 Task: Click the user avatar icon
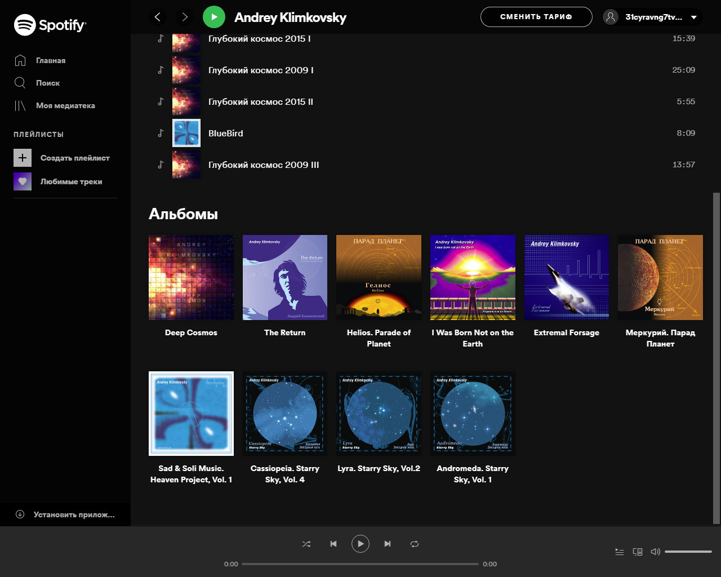coord(611,17)
